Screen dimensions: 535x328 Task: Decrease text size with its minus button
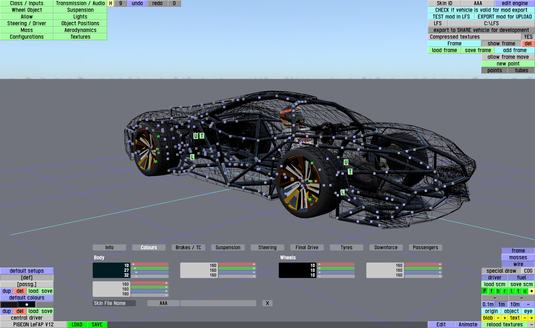click(525, 318)
